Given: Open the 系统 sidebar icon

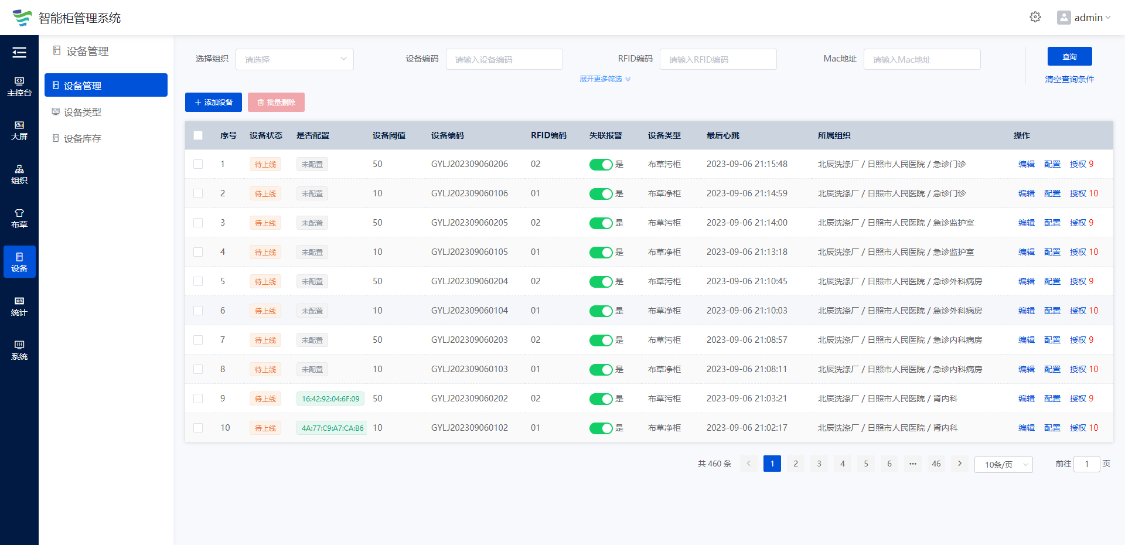Looking at the screenshot, I should [19, 350].
